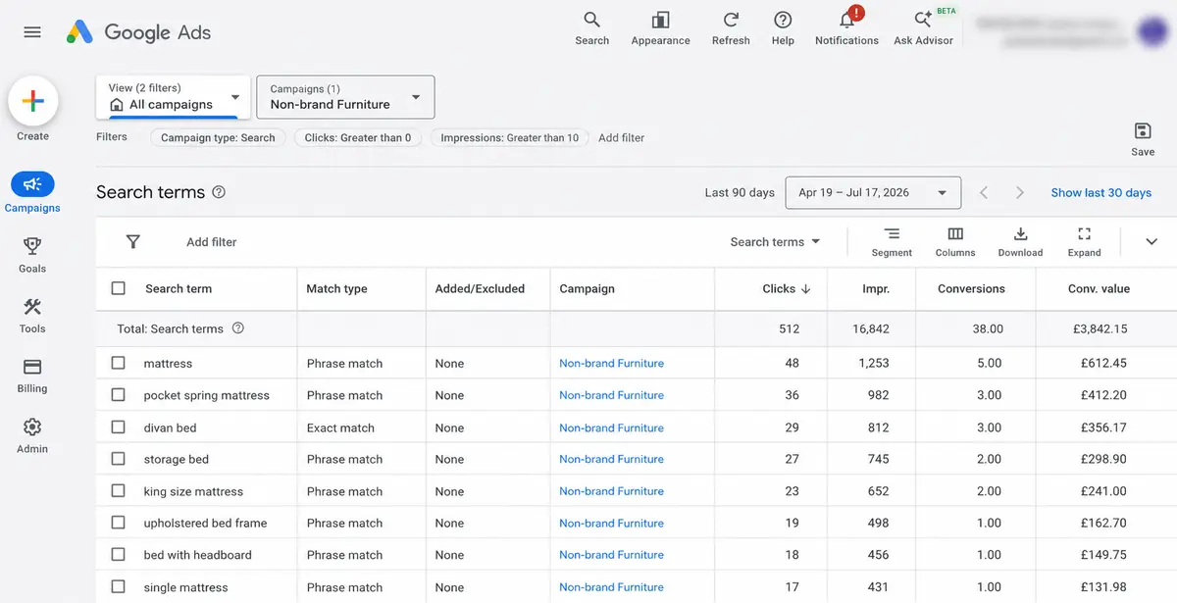The image size is (1177, 603).
Task: Download the search terms report
Action: 1020,242
